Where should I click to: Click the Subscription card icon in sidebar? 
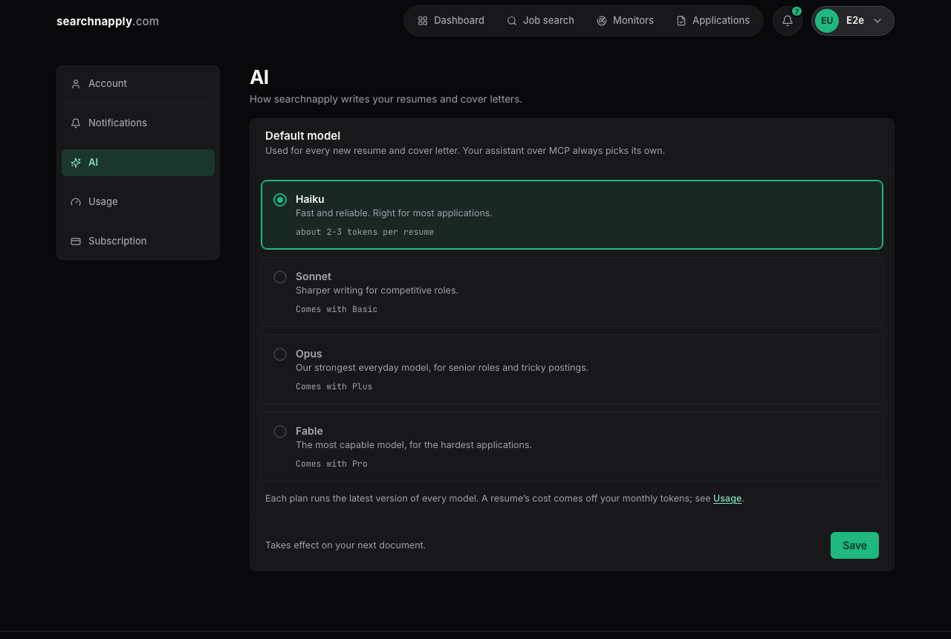76,241
